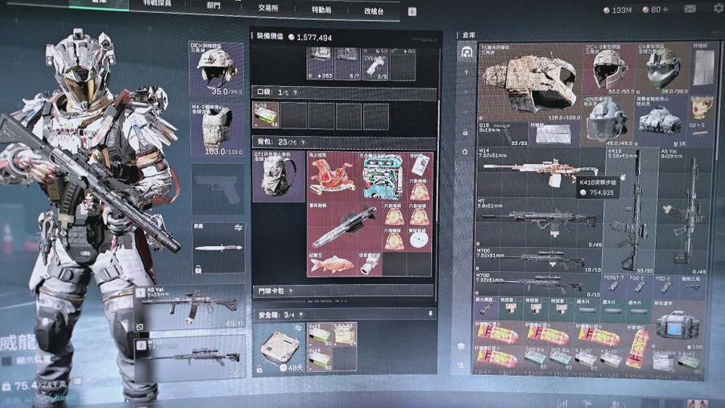Click the melee knife slot
This screenshot has height=408, width=725.
pos(217,248)
